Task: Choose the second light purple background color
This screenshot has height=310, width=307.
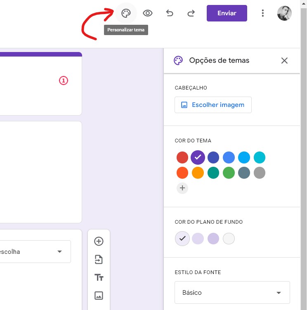Action: point(198,239)
